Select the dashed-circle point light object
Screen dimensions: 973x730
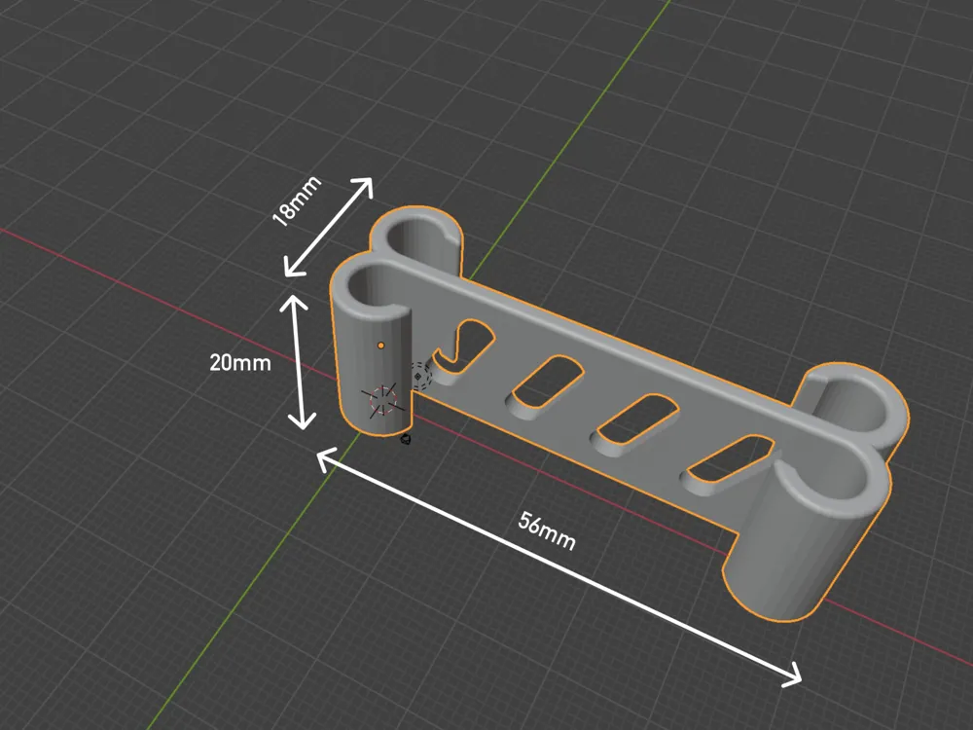point(419,376)
